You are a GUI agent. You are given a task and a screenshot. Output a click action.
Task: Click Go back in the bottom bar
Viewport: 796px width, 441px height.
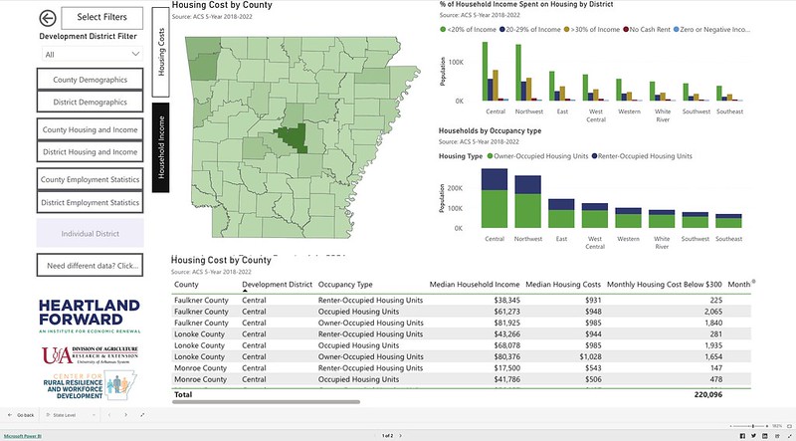(x=21, y=415)
